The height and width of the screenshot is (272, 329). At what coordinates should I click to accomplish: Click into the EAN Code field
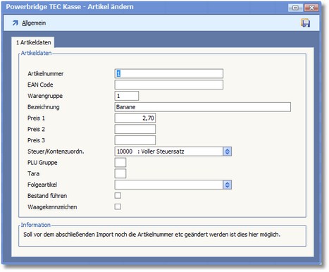tap(169, 85)
